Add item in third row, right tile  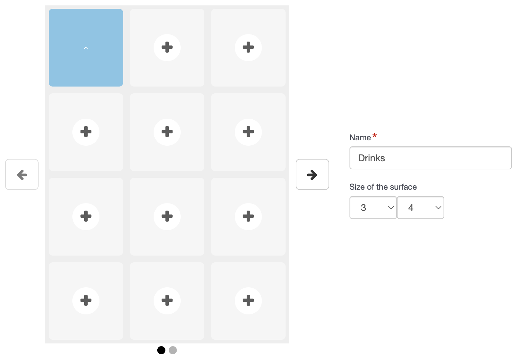pos(248,216)
